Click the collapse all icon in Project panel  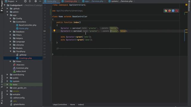tap(30, 1)
